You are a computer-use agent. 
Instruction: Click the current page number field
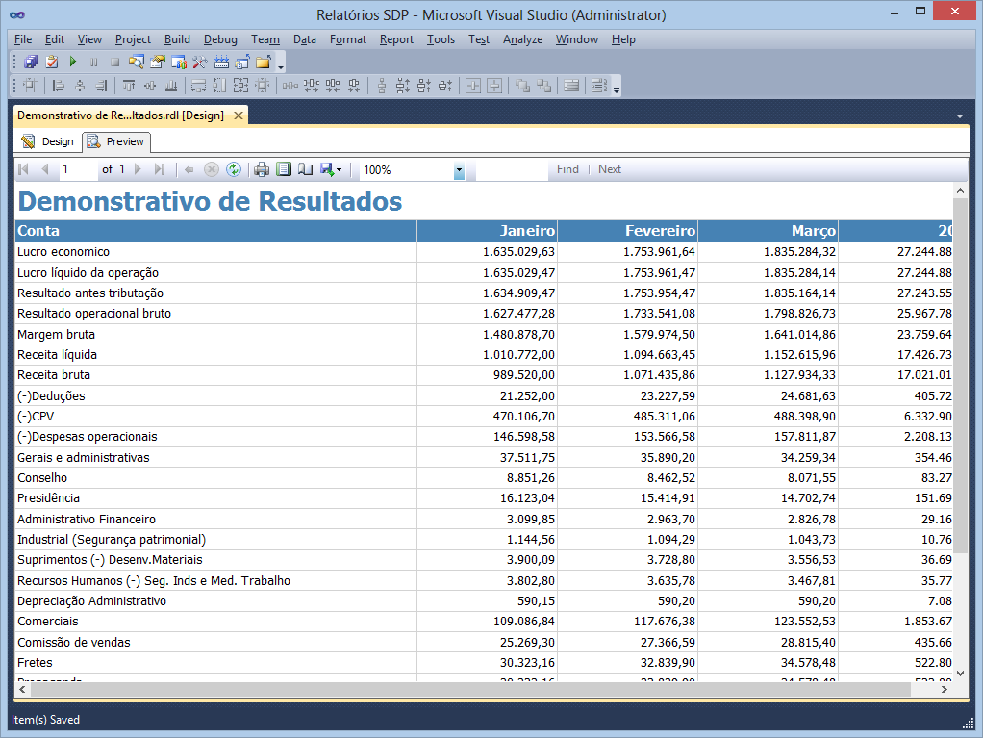(x=78, y=169)
